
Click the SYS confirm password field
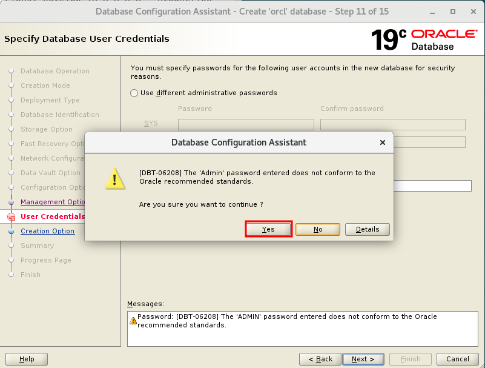[x=393, y=124]
